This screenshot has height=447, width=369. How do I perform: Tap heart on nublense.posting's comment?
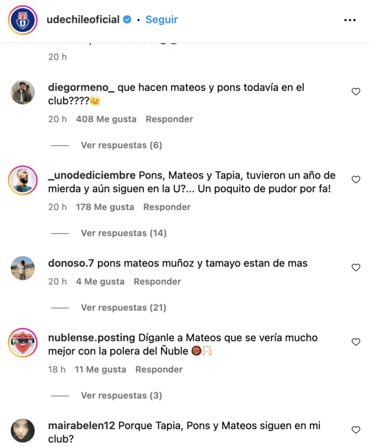(x=356, y=342)
